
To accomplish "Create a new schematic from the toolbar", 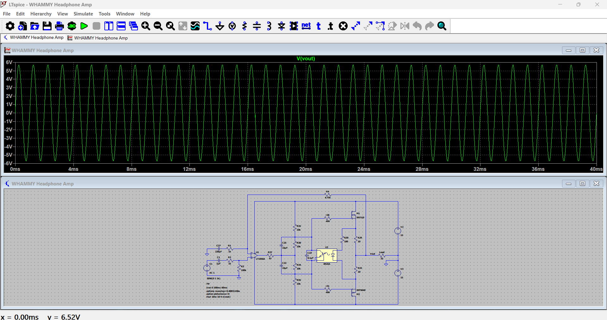I will (22, 26).
